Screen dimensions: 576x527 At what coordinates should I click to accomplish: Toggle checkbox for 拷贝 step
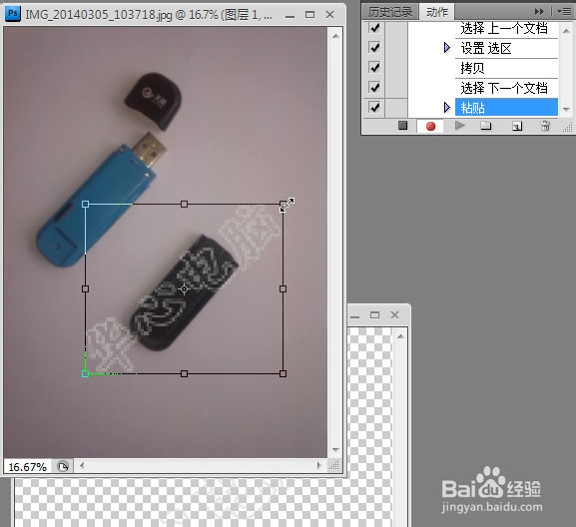click(x=374, y=67)
